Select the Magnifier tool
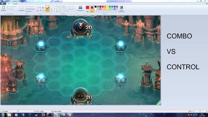This screenshot has height=117, width=208. coord(43,10)
